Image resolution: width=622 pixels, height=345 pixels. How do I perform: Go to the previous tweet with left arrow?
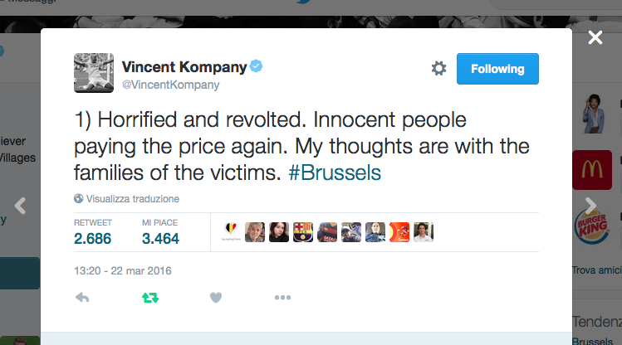[x=22, y=206]
